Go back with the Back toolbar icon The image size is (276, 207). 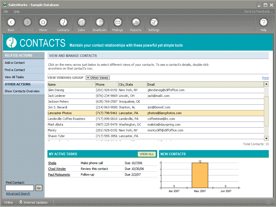click(x=11, y=22)
